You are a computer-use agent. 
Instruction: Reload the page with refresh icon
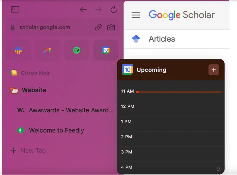114,10
